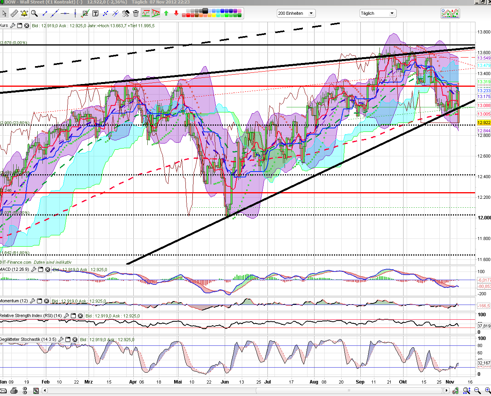Viewport: 491px width, 396px height.
Task: Activate the magnifying glass zoom tool
Action: pos(35,13)
